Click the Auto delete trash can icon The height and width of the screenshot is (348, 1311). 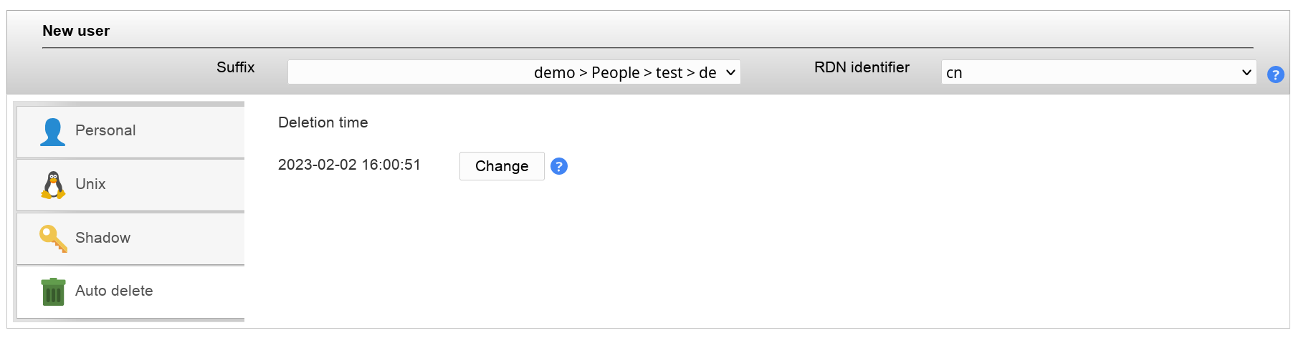pos(53,291)
